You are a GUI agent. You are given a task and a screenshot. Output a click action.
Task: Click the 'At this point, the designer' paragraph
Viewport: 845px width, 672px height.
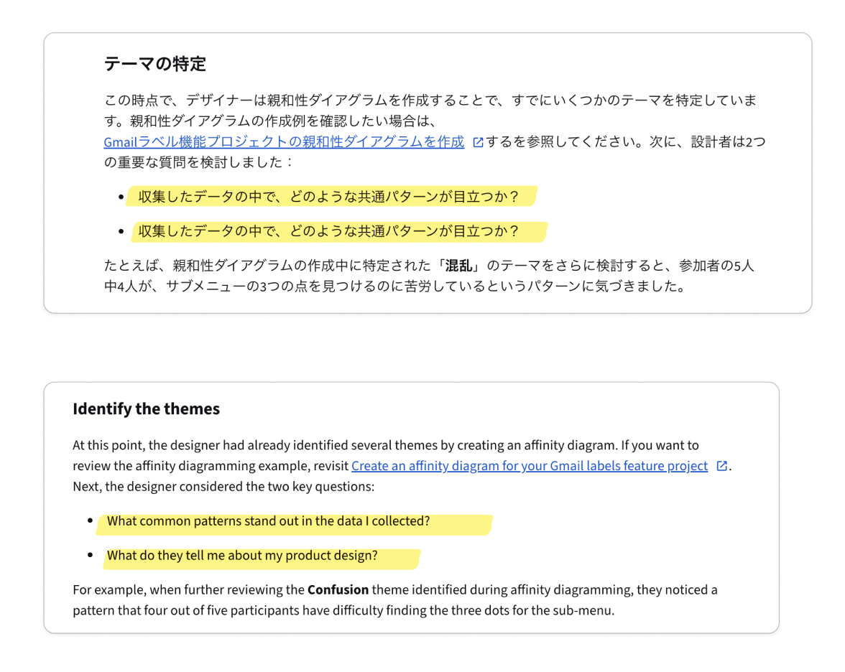(385, 445)
